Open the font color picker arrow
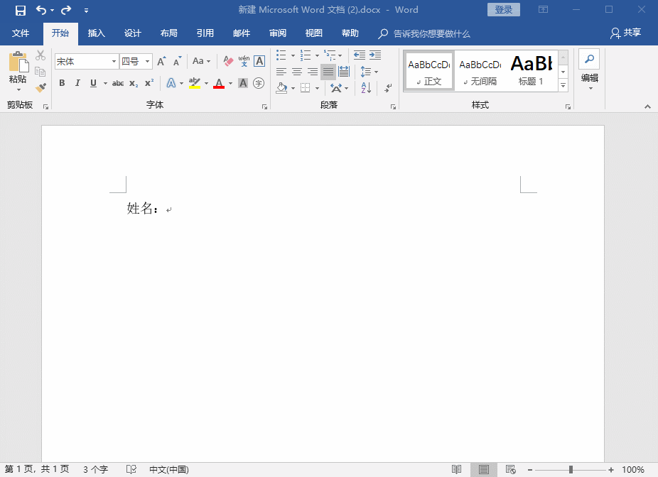Viewport: 658px width, 477px height. 229,84
